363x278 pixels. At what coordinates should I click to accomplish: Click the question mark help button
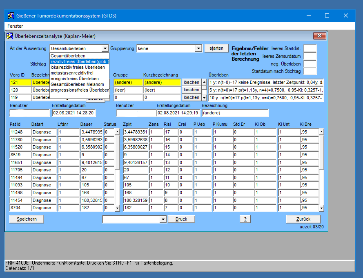[x=245, y=219]
